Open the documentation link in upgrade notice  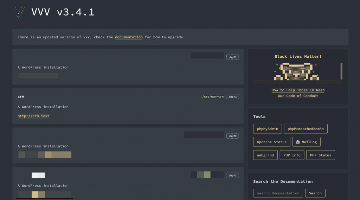pyautogui.click(x=129, y=37)
